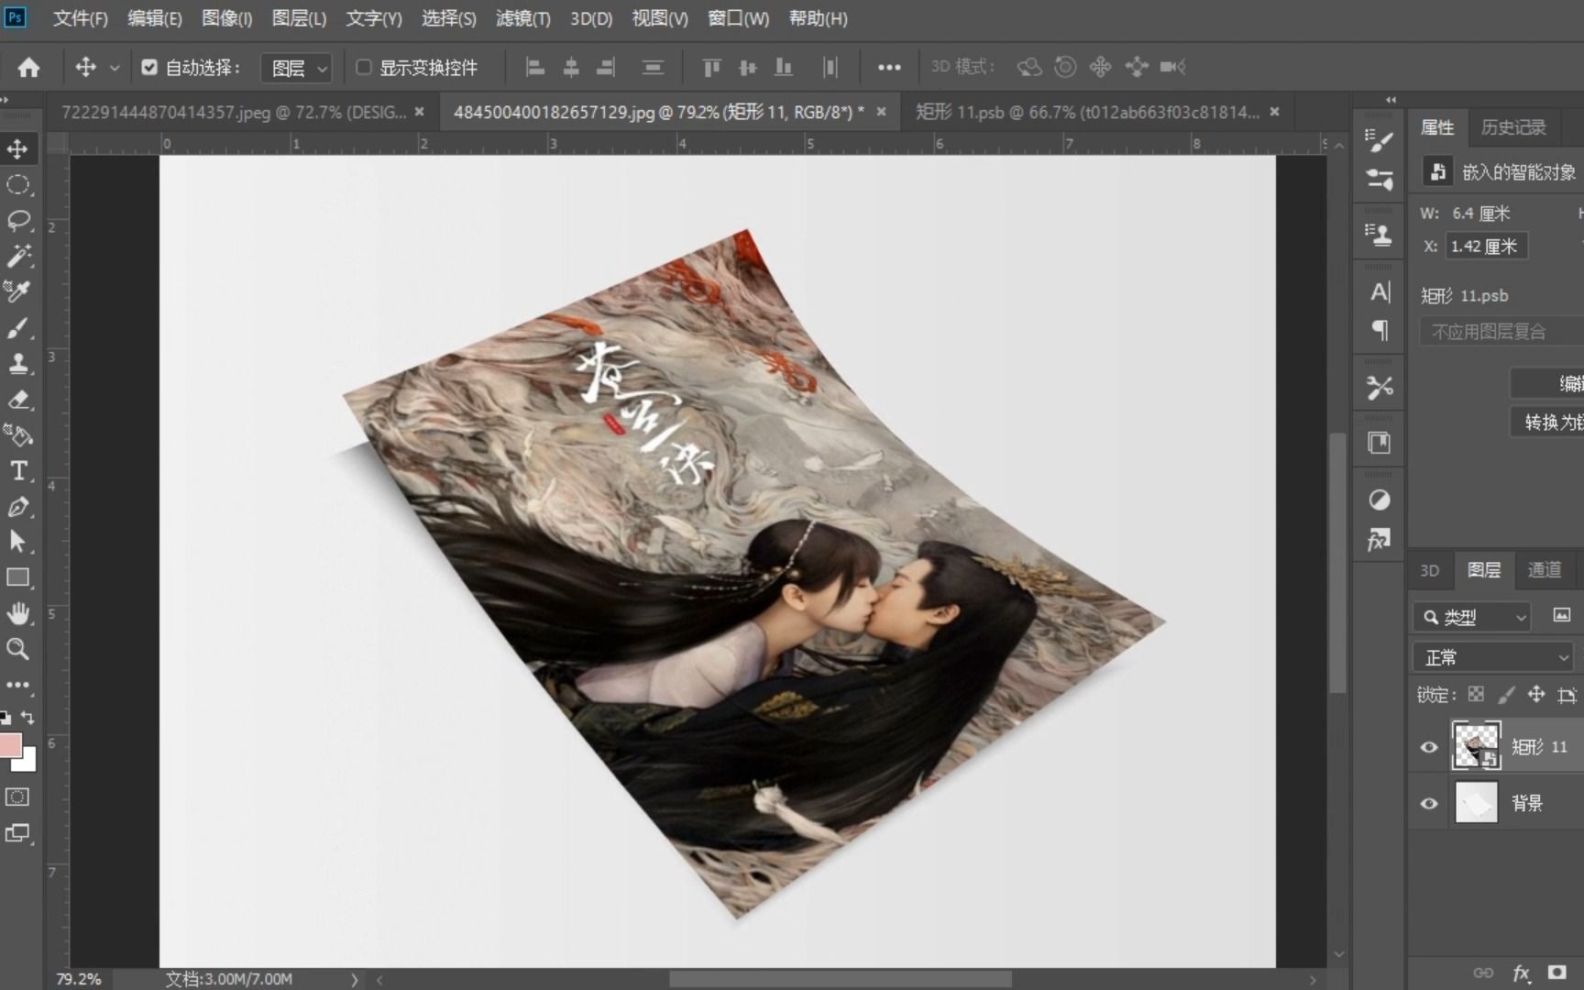This screenshot has height=990, width=1584.
Task: Toggle prevent artboard auto-nesting lock
Action: [x=1567, y=695]
